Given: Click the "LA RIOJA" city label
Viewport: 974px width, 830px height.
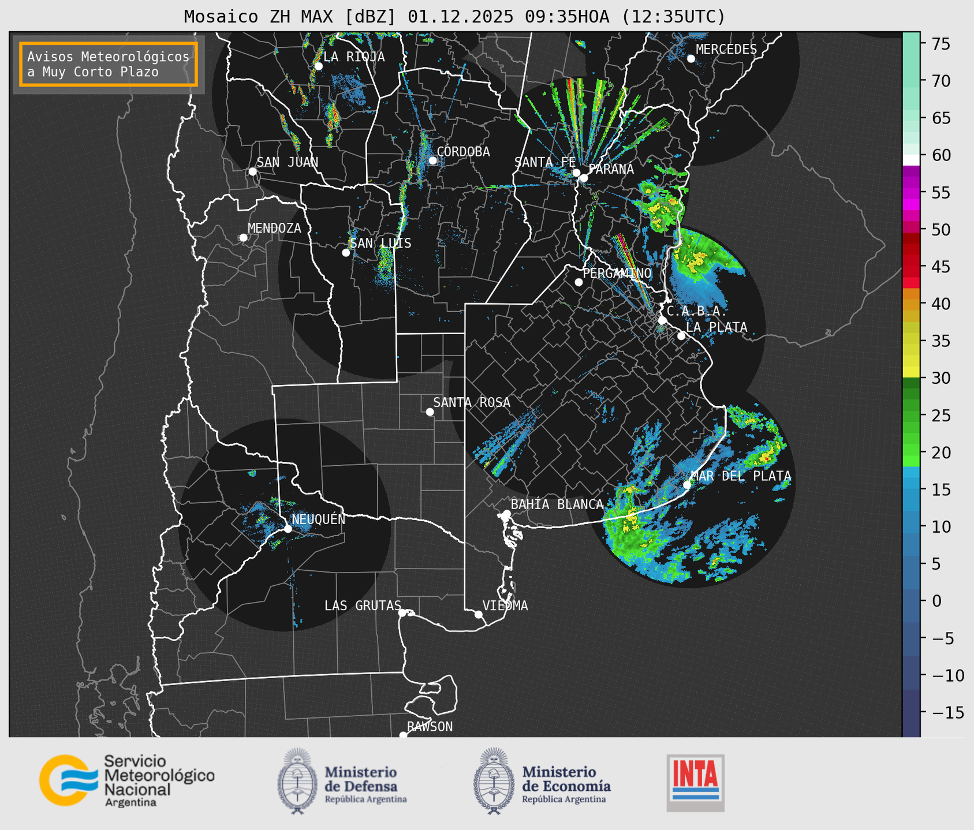Looking at the screenshot, I should point(354,57).
